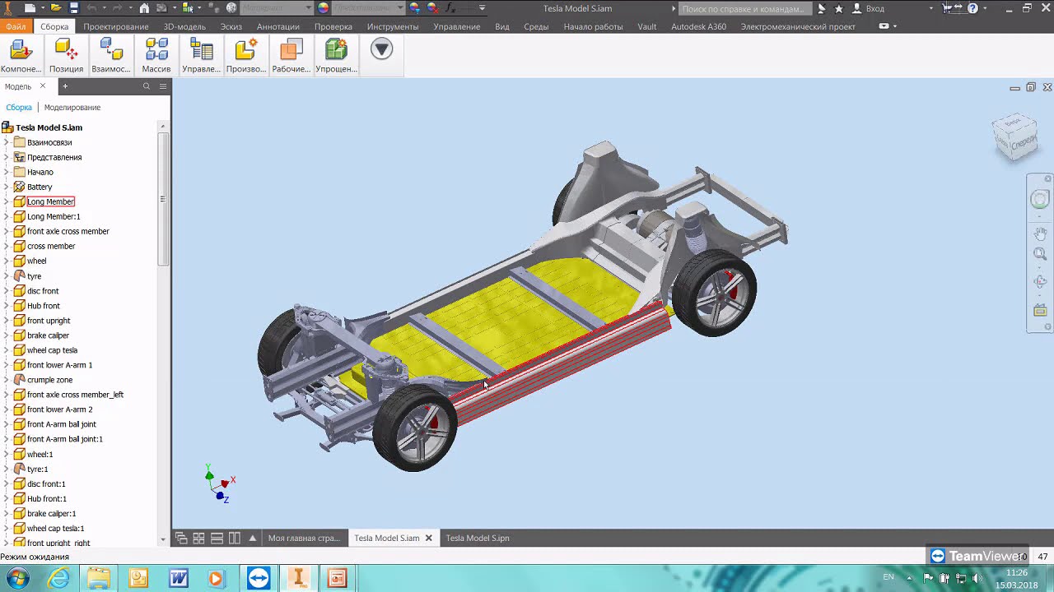Open TeamViewer from the taskbar
Image resolution: width=1054 pixels, height=592 pixels.
point(258,578)
